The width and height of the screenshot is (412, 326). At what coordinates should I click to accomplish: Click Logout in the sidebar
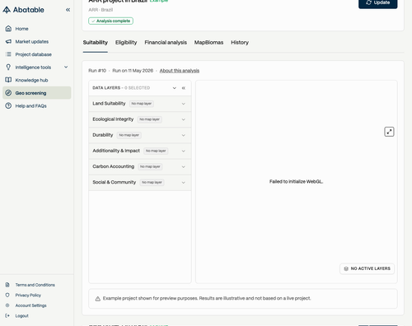pos(21,315)
